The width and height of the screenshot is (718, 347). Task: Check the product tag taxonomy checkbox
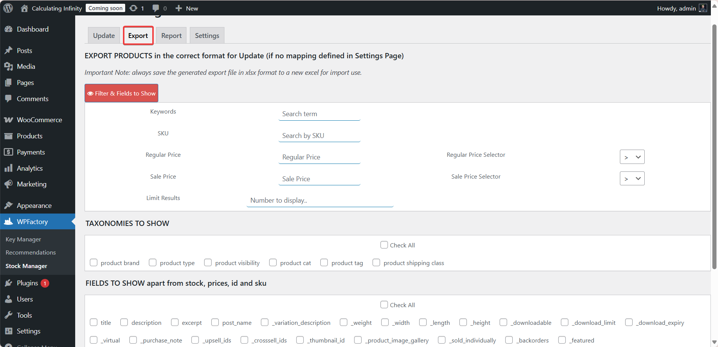click(324, 262)
